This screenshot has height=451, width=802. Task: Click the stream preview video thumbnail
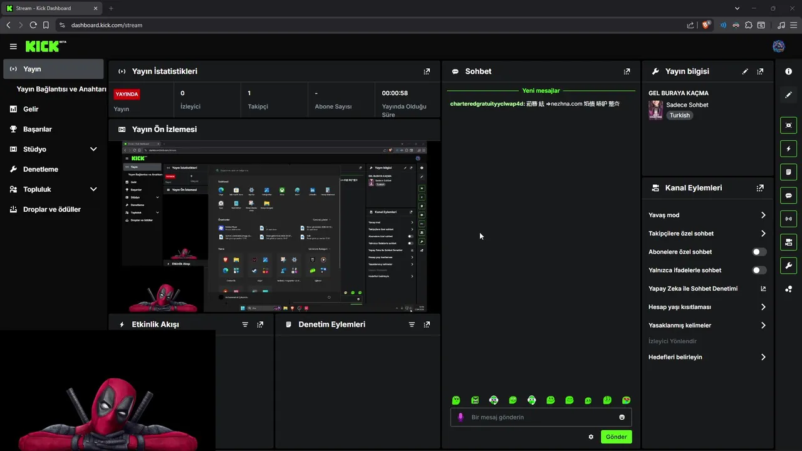coord(274,227)
